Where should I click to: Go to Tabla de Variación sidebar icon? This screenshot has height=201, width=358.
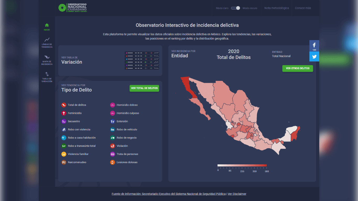pyautogui.click(x=47, y=74)
